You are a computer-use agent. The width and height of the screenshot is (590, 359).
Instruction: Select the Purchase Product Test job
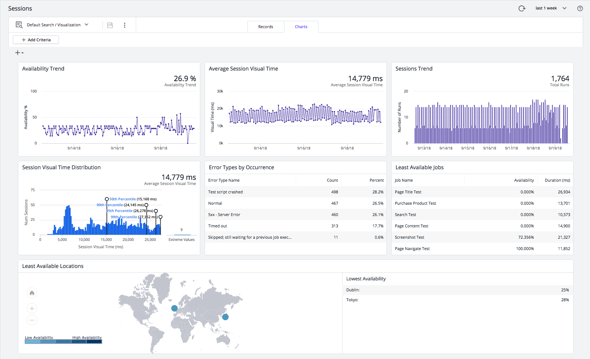coord(482,203)
